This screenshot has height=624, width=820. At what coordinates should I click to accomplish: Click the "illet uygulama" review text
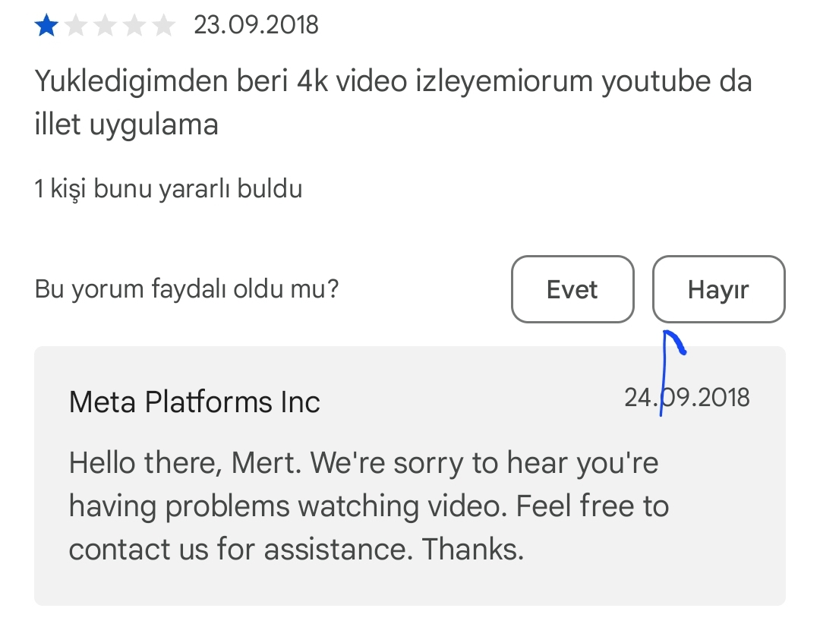(x=126, y=124)
